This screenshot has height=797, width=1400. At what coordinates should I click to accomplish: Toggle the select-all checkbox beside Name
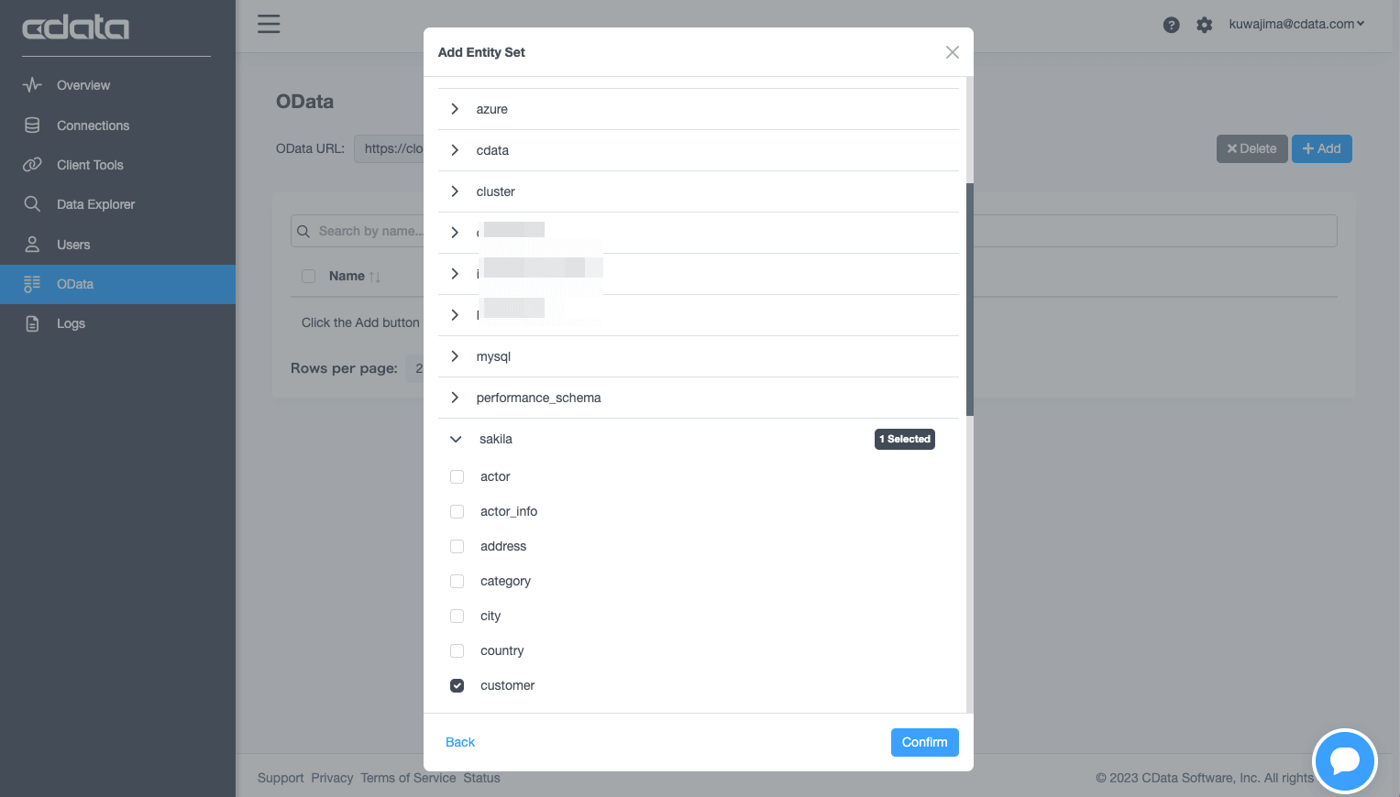point(308,276)
